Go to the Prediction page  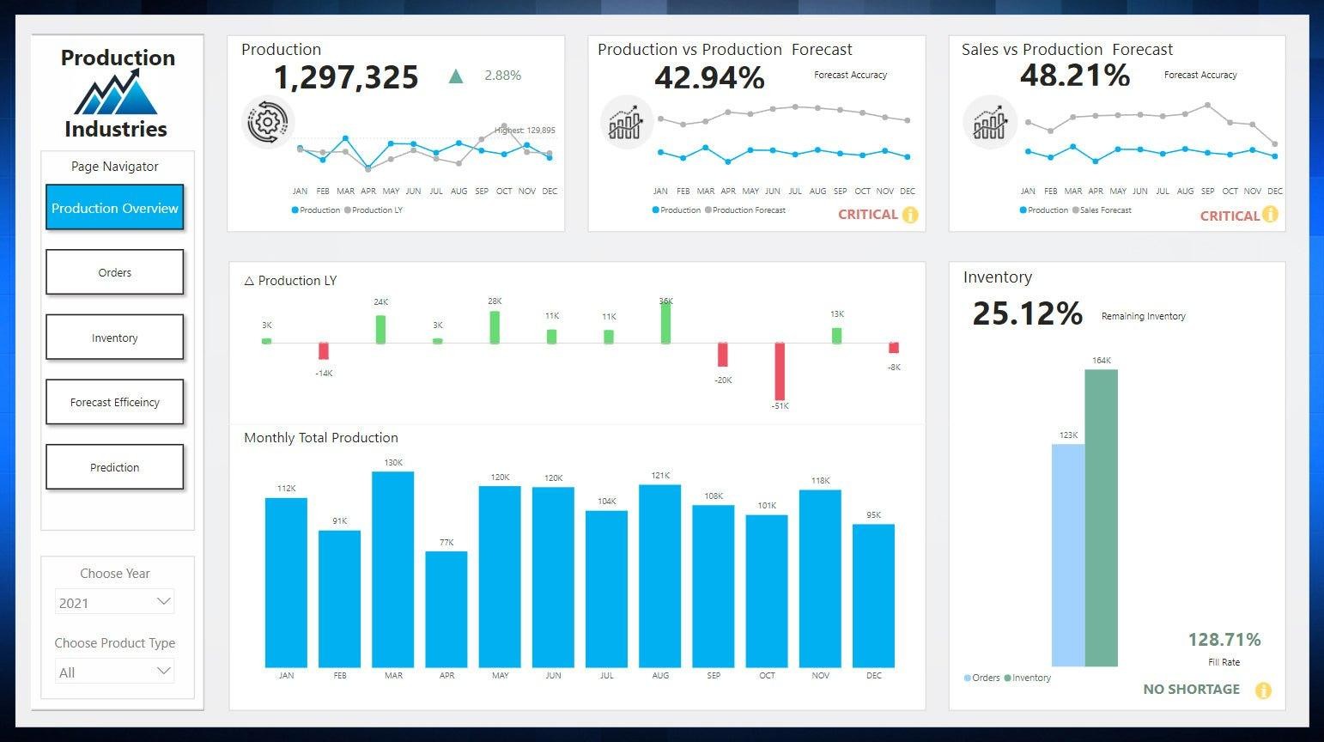tap(114, 467)
